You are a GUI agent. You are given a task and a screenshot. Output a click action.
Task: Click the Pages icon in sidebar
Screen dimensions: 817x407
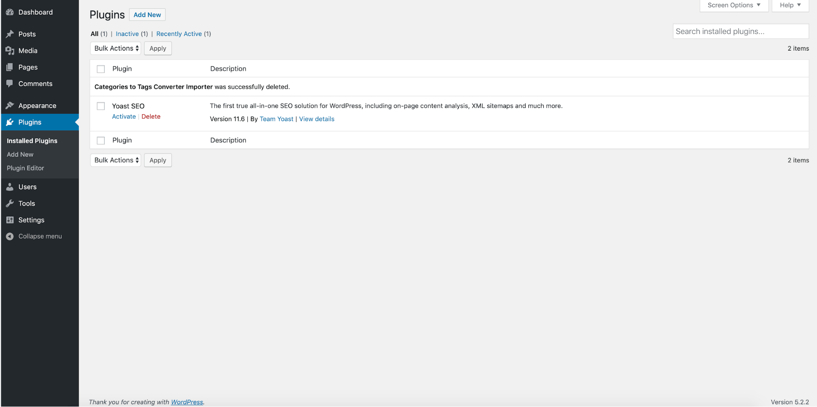10,67
